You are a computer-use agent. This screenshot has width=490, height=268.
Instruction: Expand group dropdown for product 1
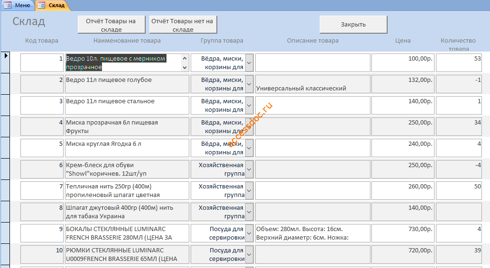[249, 63]
